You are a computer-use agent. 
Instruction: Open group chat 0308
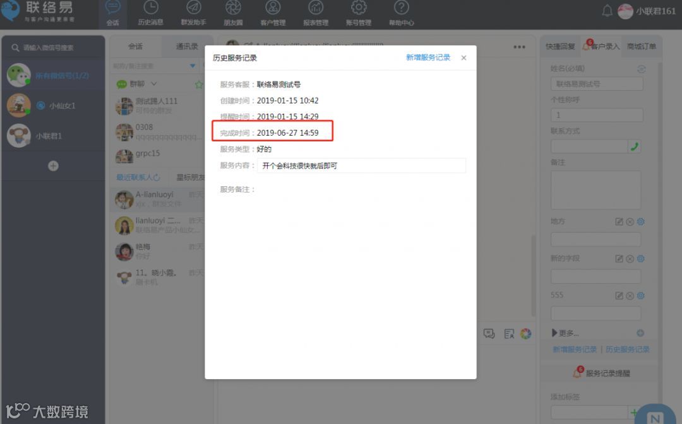[x=157, y=132]
